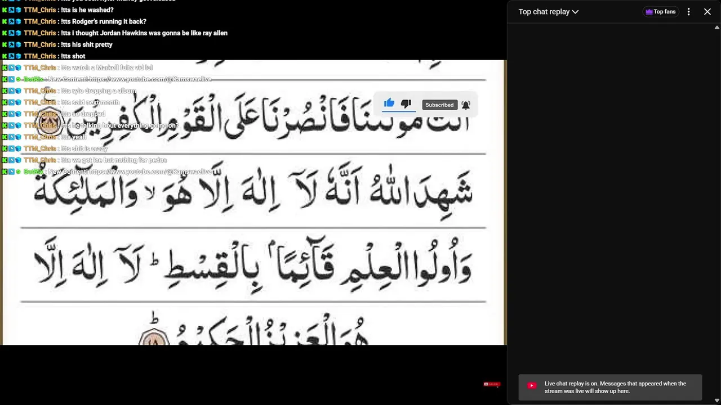This screenshot has height=405, width=721.
Task: Click the chat message "!tts shot"
Action: click(73, 56)
